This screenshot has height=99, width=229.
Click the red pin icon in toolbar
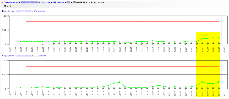click(x=10, y=6)
